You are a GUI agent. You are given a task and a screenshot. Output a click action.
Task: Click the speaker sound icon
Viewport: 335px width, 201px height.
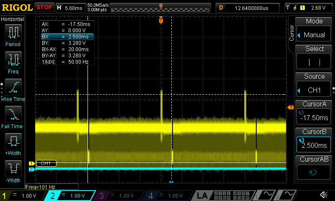coord(324,195)
